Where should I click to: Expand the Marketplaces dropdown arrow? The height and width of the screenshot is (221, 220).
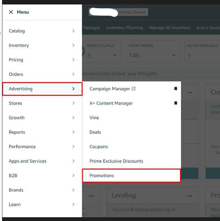click(115, 55)
